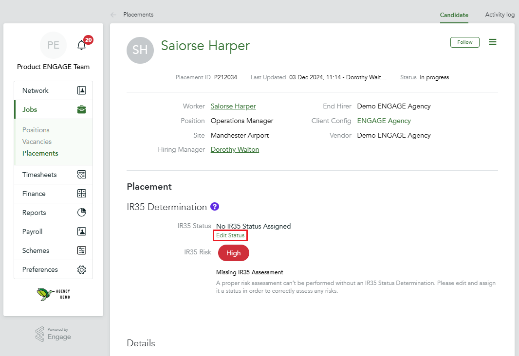Click the Timesheets clock icon
The height and width of the screenshot is (356, 519).
point(81,175)
